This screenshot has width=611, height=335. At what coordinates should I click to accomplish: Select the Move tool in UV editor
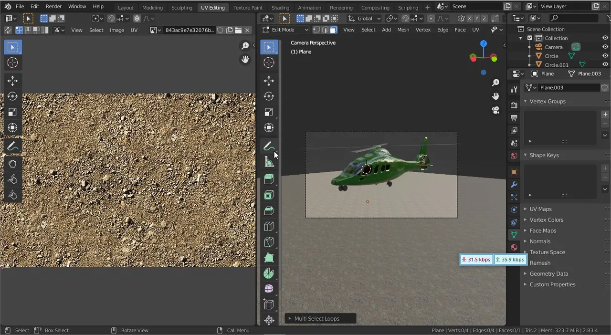(x=12, y=81)
